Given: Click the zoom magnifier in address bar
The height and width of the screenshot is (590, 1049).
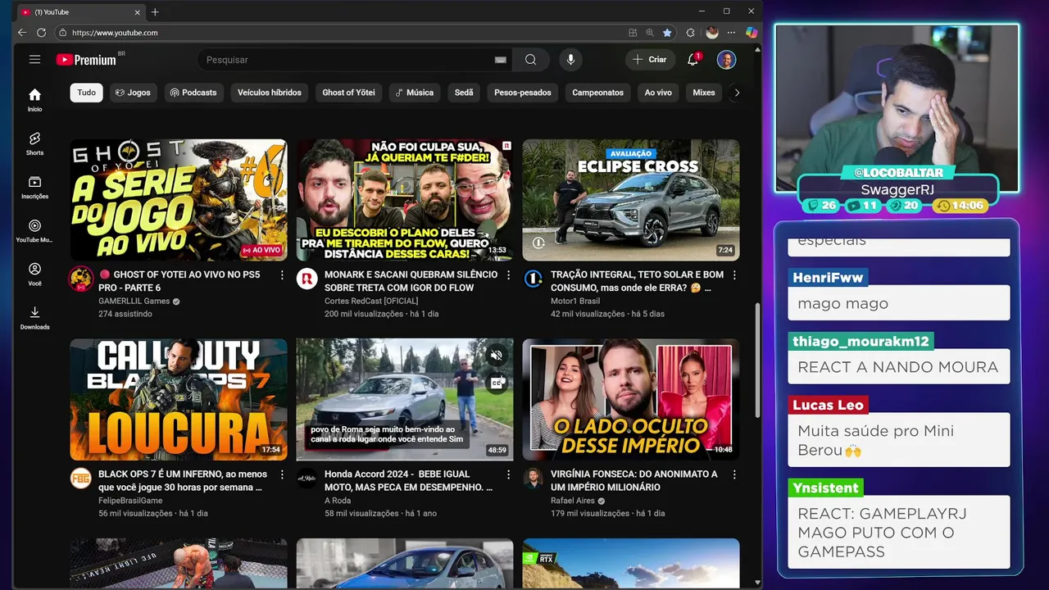Looking at the screenshot, I should (x=650, y=33).
